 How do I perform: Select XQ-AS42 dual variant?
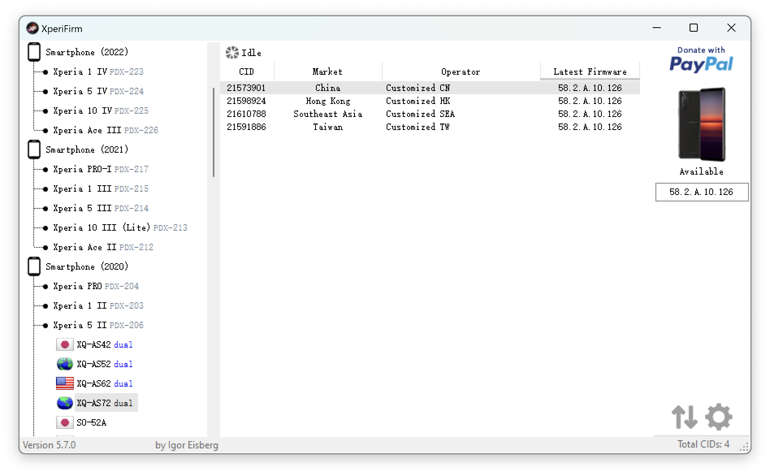[105, 344]
